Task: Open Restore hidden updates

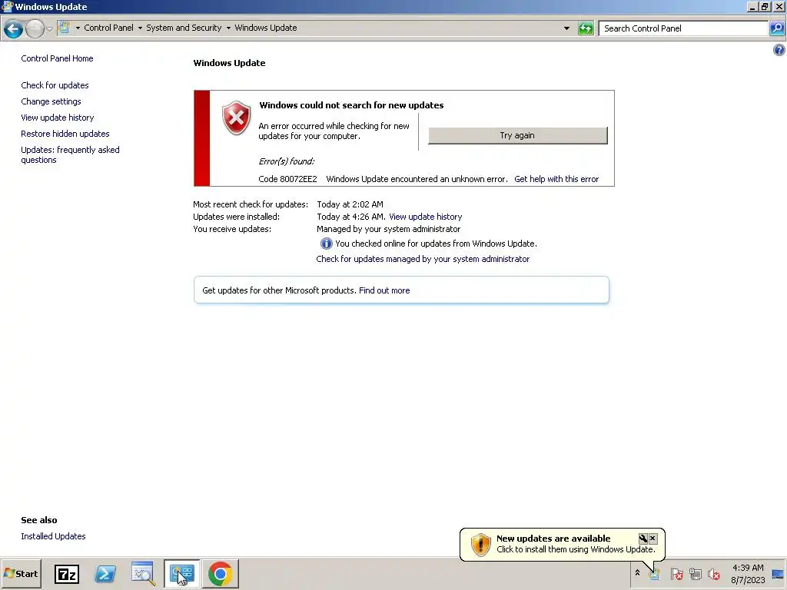Action: tap(65, 134)
